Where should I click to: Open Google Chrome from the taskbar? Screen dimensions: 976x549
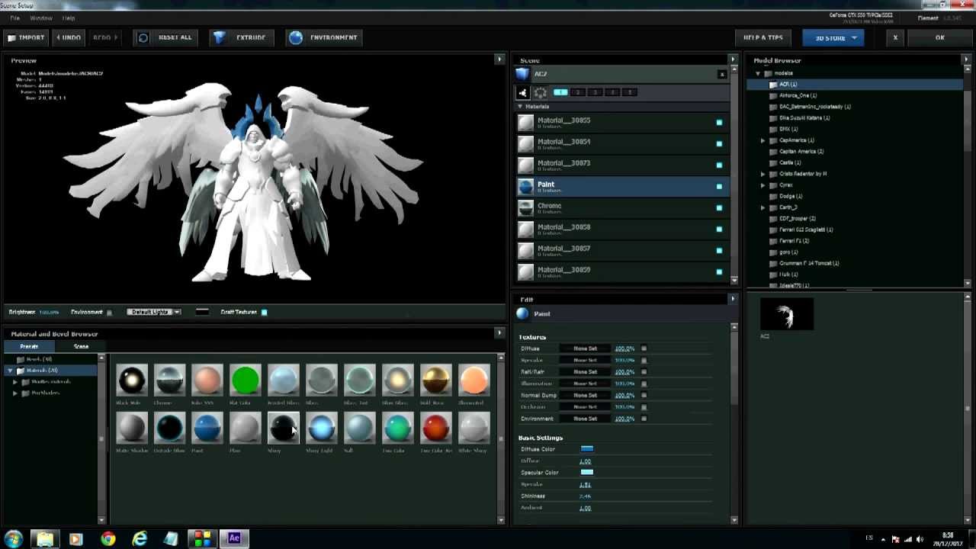click(108, 539)
